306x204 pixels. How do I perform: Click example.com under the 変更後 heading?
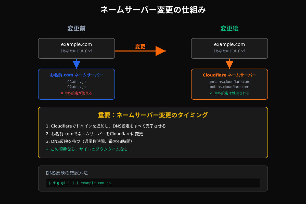[229, 44]
